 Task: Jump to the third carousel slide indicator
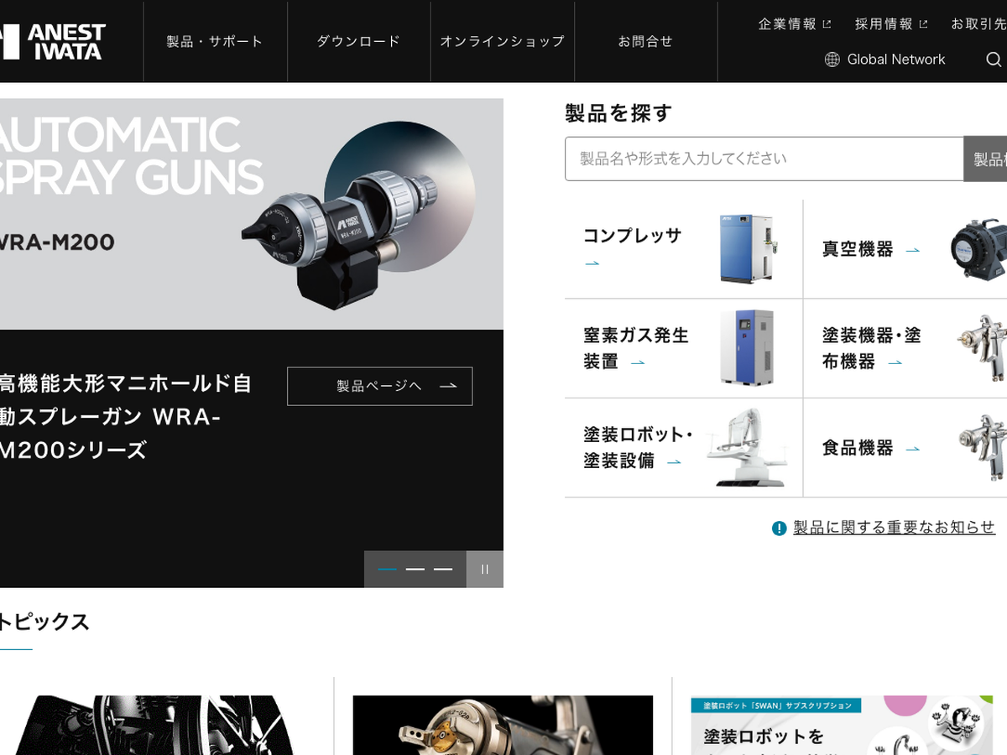point(443,569)
